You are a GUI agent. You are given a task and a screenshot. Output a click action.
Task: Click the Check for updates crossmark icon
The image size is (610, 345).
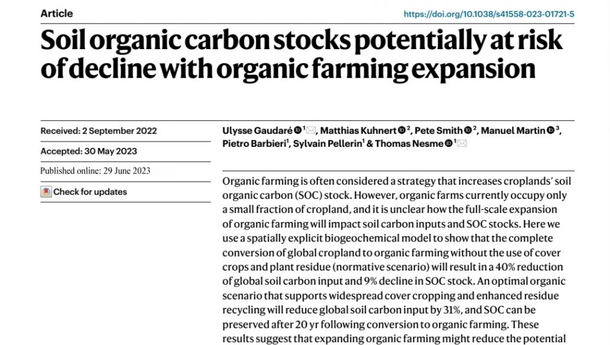click(46, 192)
